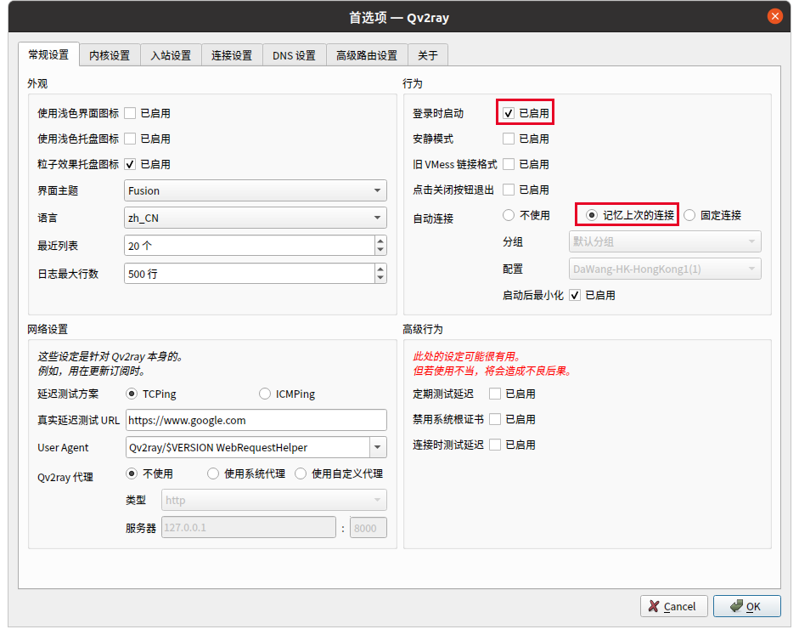Switch to the 内核设置 tab
Screen dimensions: 799x635
point(110,55)
